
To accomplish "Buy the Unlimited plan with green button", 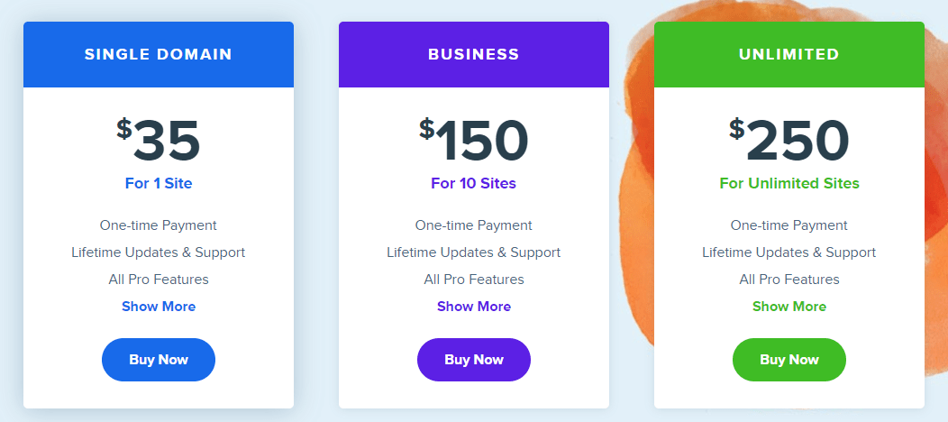I will (789, 360).
